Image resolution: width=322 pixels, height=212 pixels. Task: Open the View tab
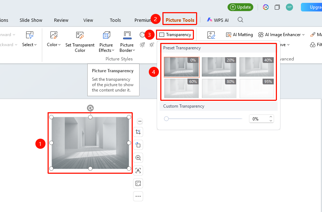(88, 20)
